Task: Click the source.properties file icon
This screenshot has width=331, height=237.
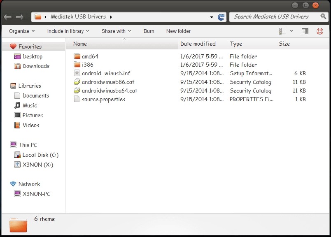Action: coord(77,99)
